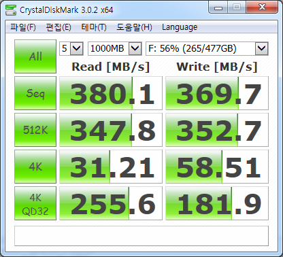Viewport: 283px width, 257px height.
Task: Select the Seq read value 380.1
Action: click(x=111, y=93)
